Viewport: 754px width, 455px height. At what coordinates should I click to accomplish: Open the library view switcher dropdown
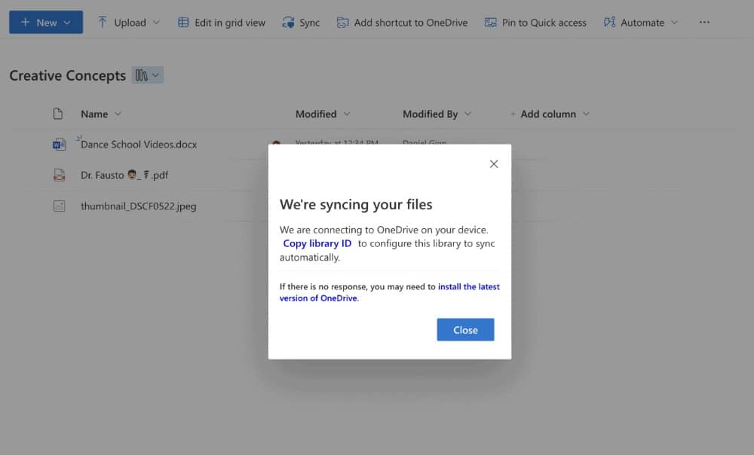coord(148,75)
